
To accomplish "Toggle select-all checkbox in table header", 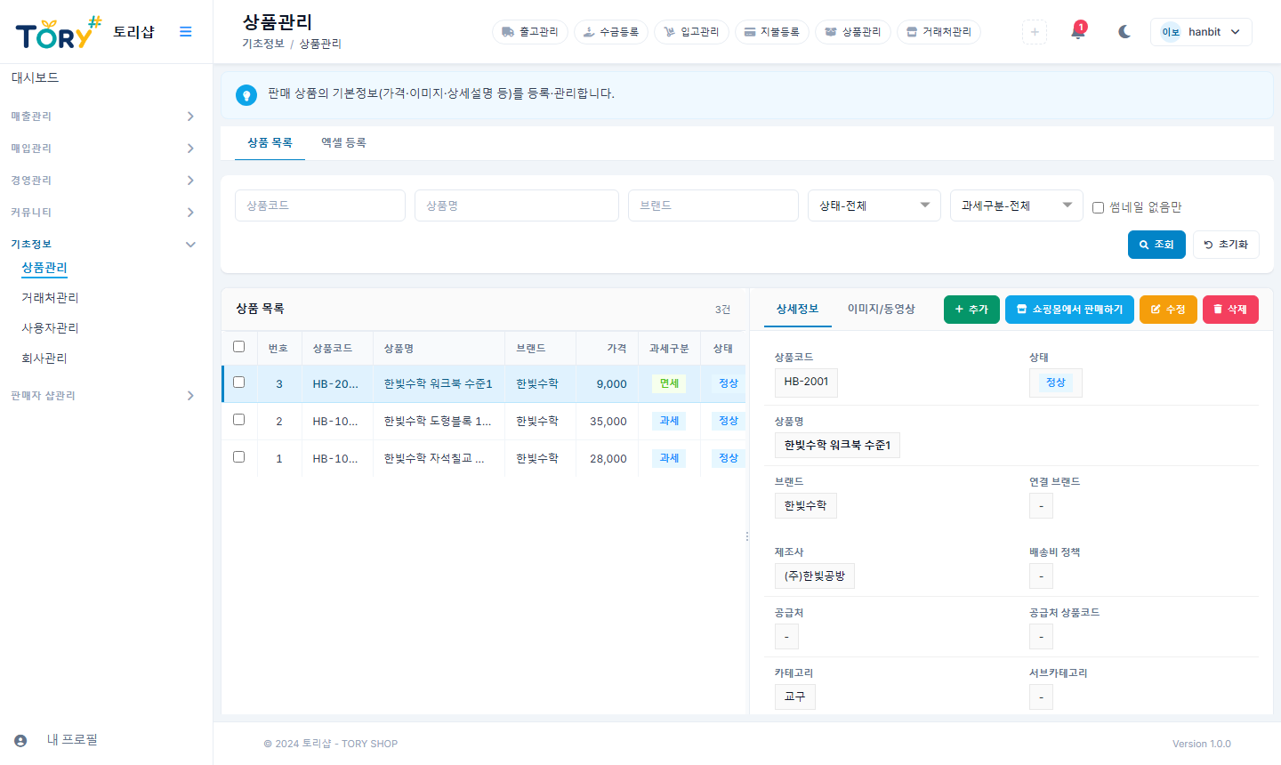I will click(238, 347).
